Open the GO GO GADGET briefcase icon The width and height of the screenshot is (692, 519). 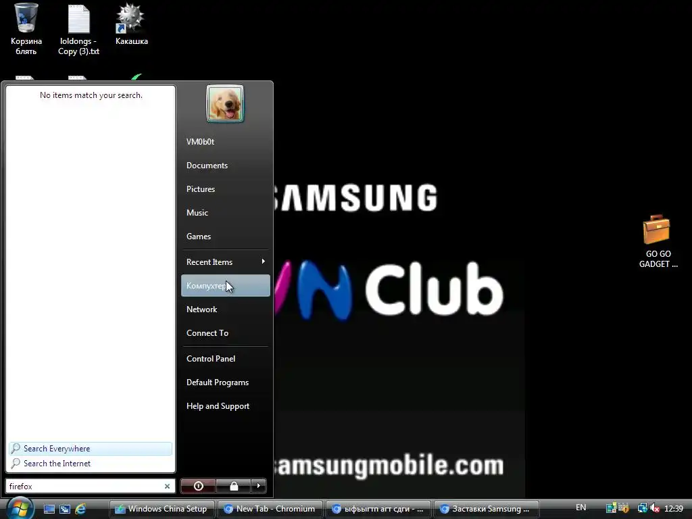[658, 241]
